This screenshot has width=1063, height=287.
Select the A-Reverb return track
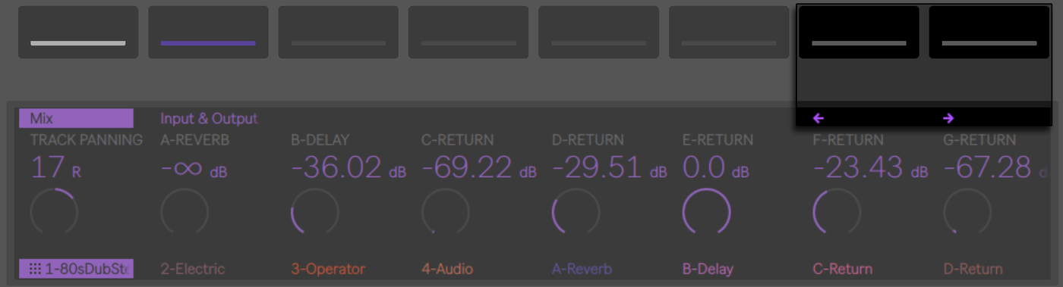click(x=582, y=269)
